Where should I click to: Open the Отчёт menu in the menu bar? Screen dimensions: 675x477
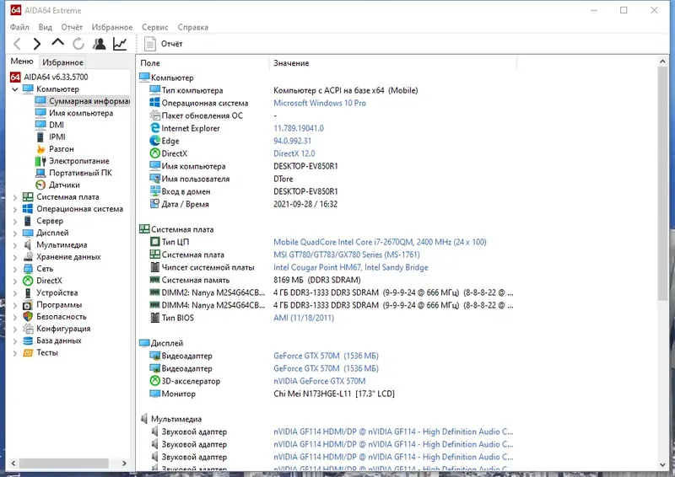tap(72, 27)
